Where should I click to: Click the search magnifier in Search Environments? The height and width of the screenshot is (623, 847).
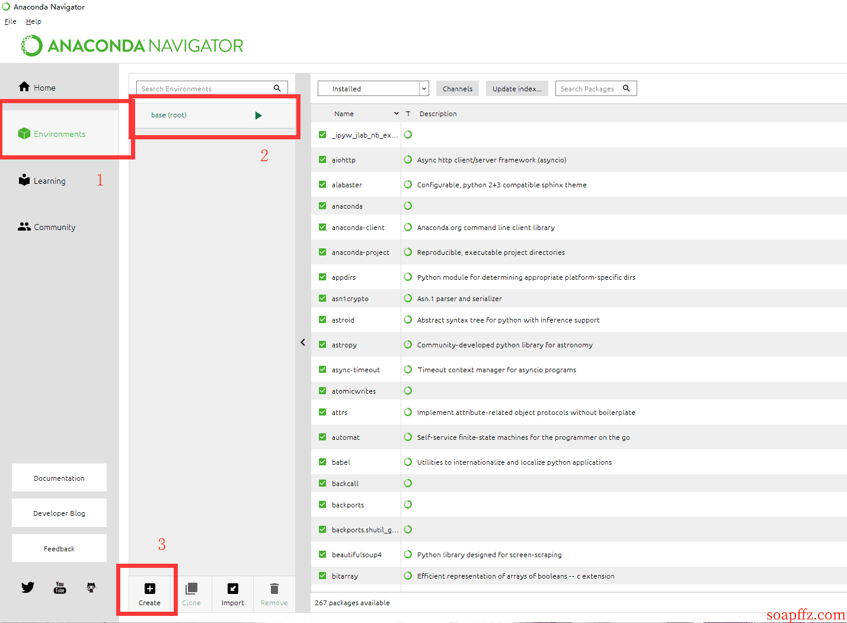pyautogui.click(x=277, y=88)
